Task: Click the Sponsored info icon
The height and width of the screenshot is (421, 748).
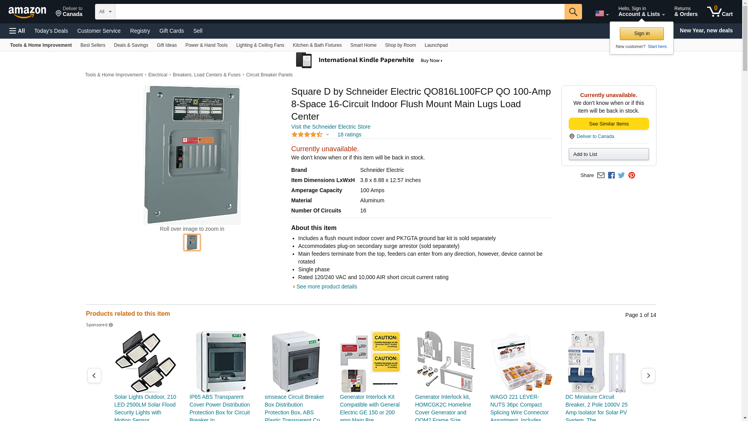Action: (x=111, y=325)
